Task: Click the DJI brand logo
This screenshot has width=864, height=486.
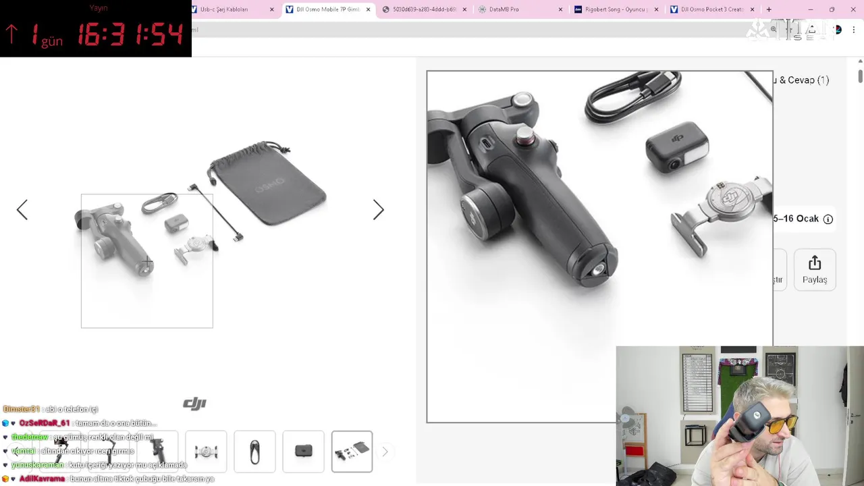Action: tap(194, 404)
